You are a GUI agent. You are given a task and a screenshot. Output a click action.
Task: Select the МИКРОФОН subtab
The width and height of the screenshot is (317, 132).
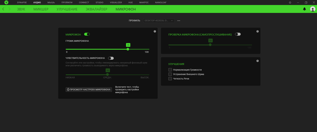click(126, 9)
